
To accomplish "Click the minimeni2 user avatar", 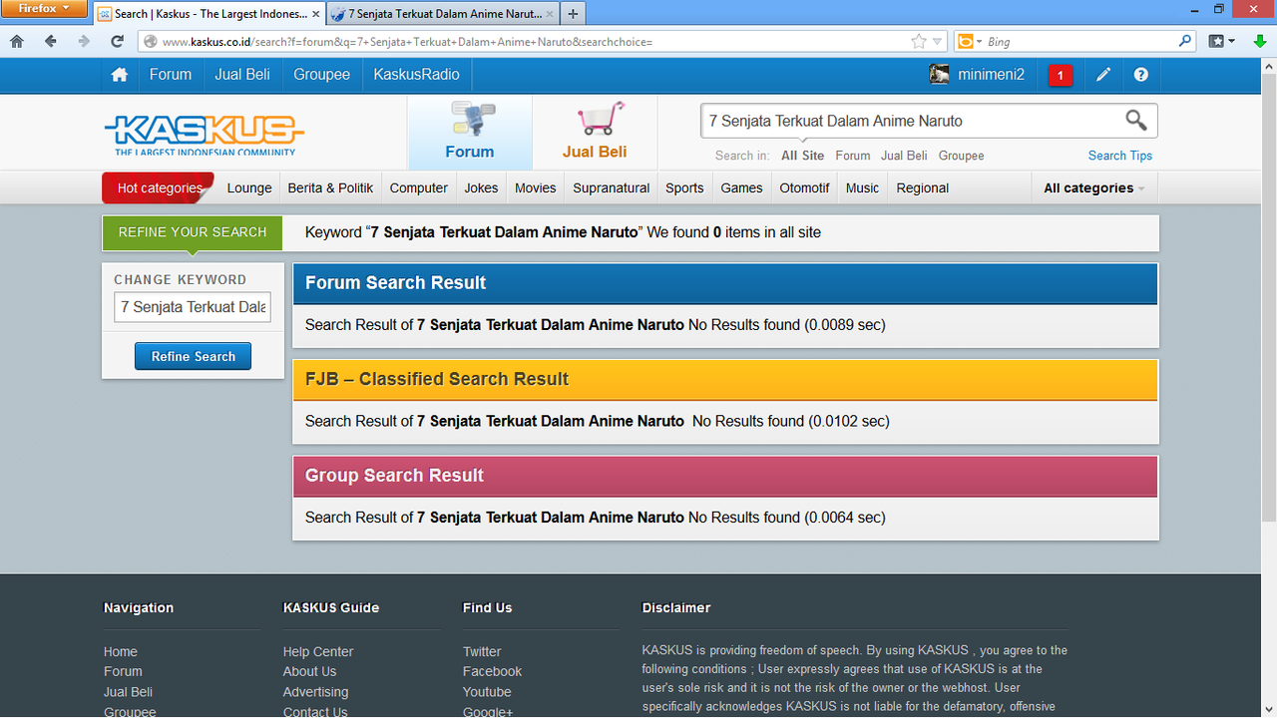I will 939,75.
